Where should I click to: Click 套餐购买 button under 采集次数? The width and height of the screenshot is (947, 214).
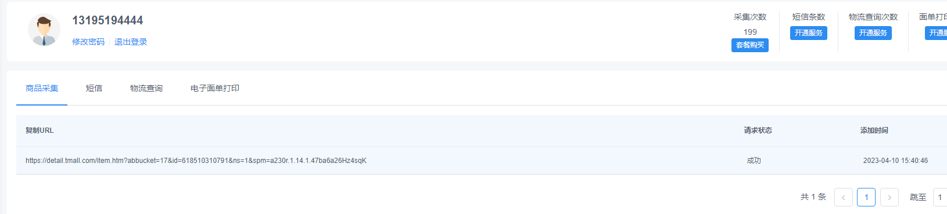point(750,45)
